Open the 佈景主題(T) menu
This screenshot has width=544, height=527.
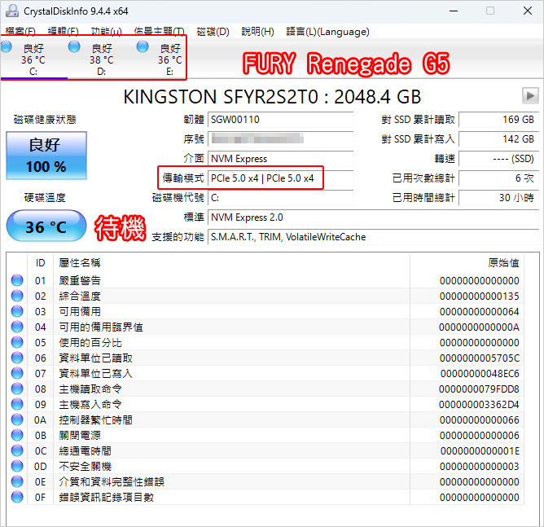(160, 32)
